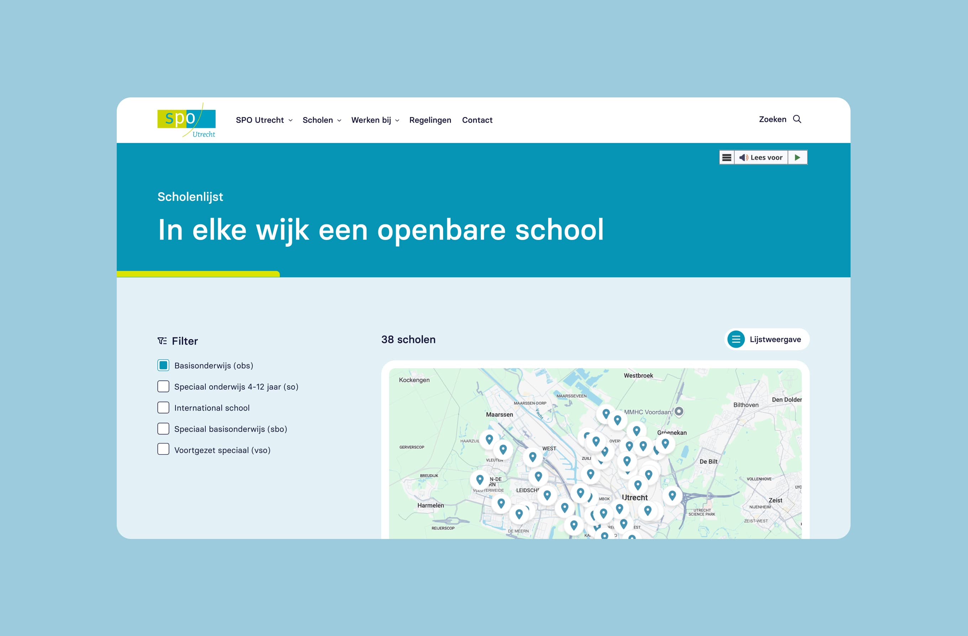Click the pin above DE MEERN label

[x=519, y=514]
